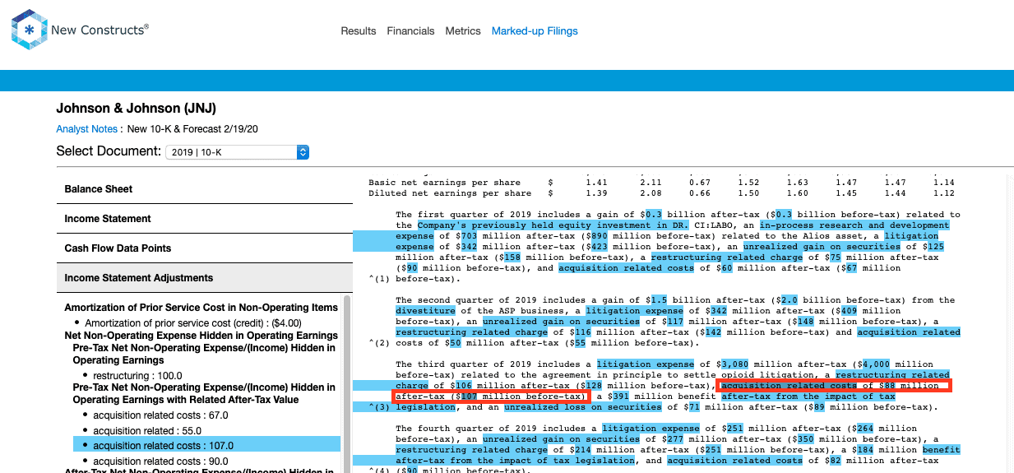Expand the Income Statement section

(x=204, y=219)
